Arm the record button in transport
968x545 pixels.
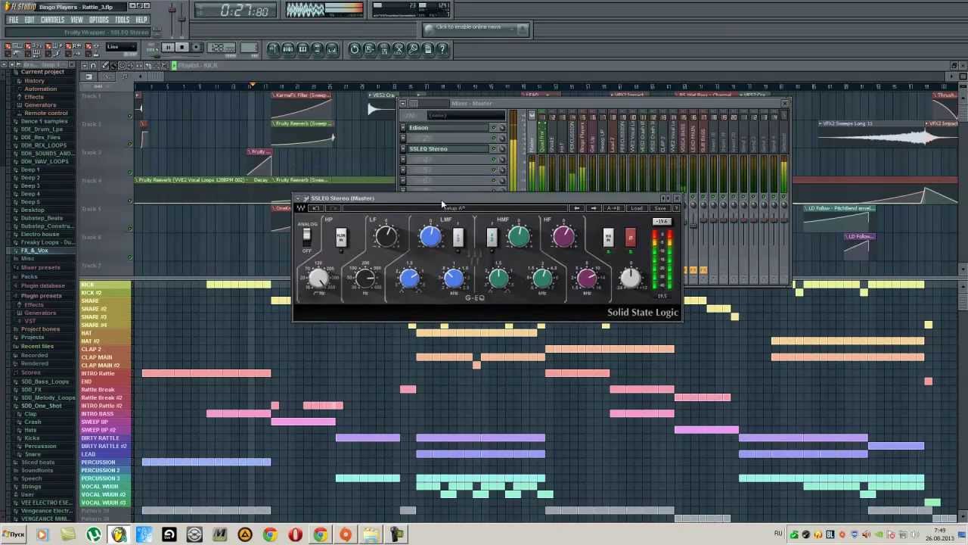[x=196, y=48]
